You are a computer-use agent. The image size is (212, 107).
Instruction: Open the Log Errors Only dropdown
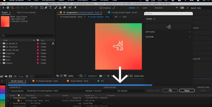(x=94, y=103)
